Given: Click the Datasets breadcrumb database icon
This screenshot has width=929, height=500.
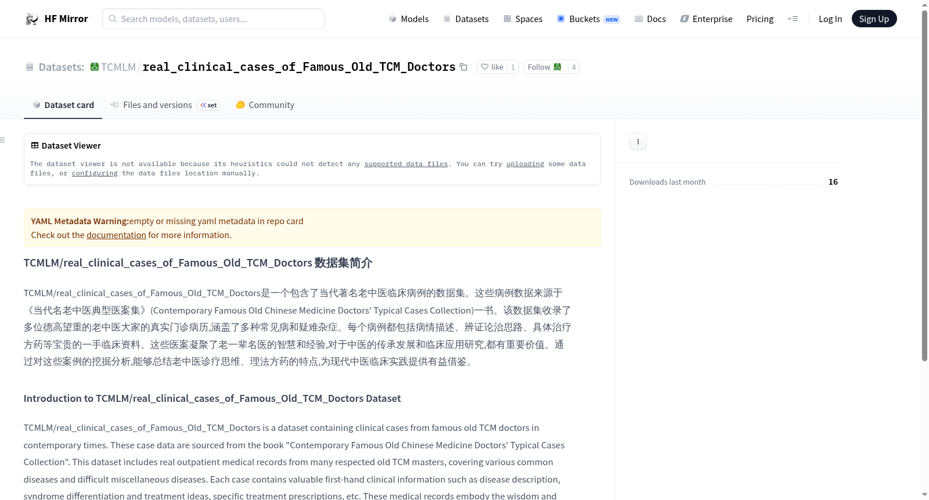Looking at the screenshot, I should [x=30, y=67].
